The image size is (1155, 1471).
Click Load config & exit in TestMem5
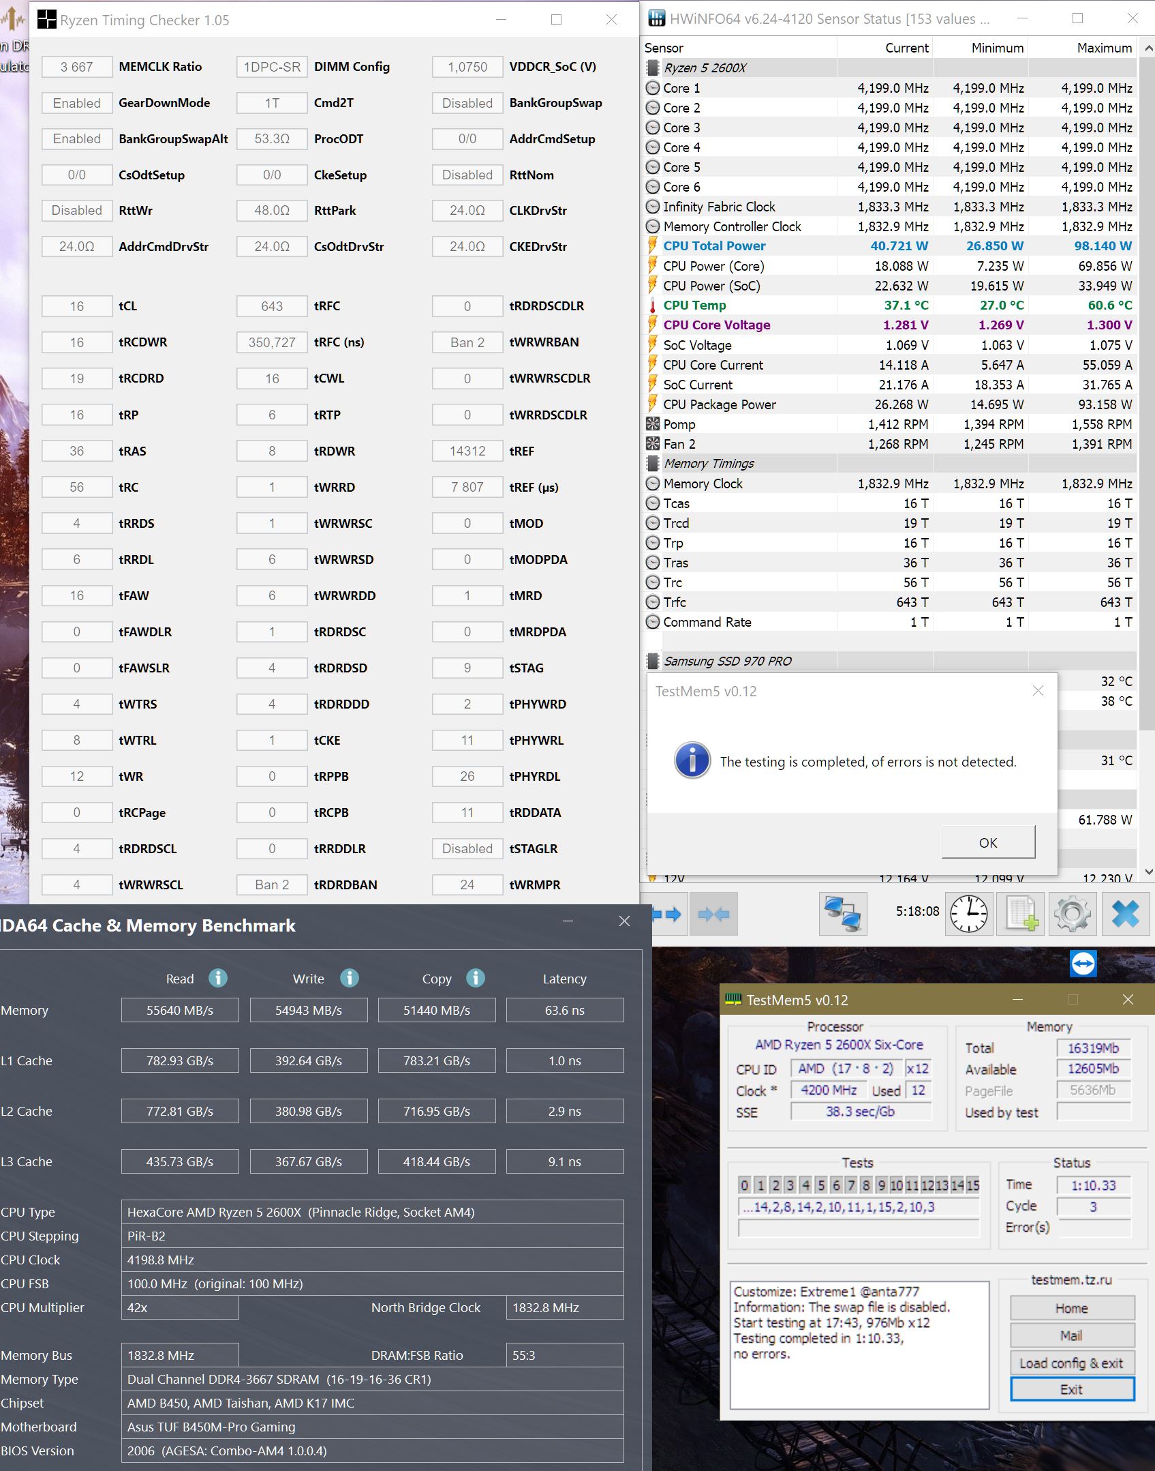1072,1363
